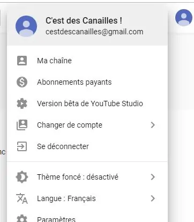Click the Ma chaîne person icon
The height and width of the screenshot is (222, 194).
tap(22, 61)
